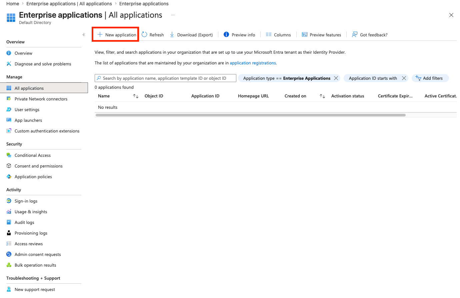Sort the table by Created on arrows

(322, 96)
